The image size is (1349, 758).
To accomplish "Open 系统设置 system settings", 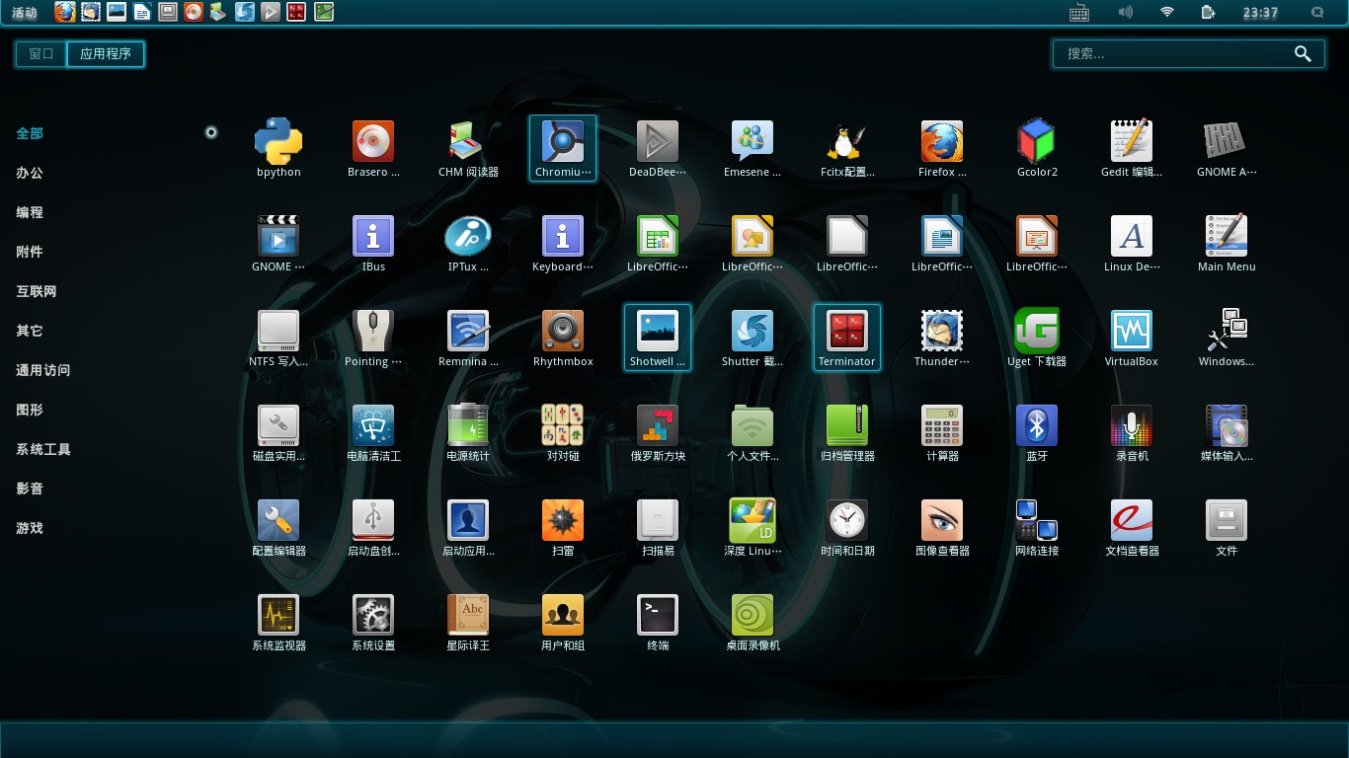I will [373, 623].
